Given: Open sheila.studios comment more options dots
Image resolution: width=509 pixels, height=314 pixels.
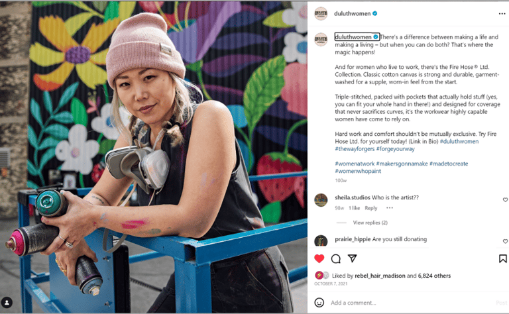Looking at the screenshot, I should point(390,208).
